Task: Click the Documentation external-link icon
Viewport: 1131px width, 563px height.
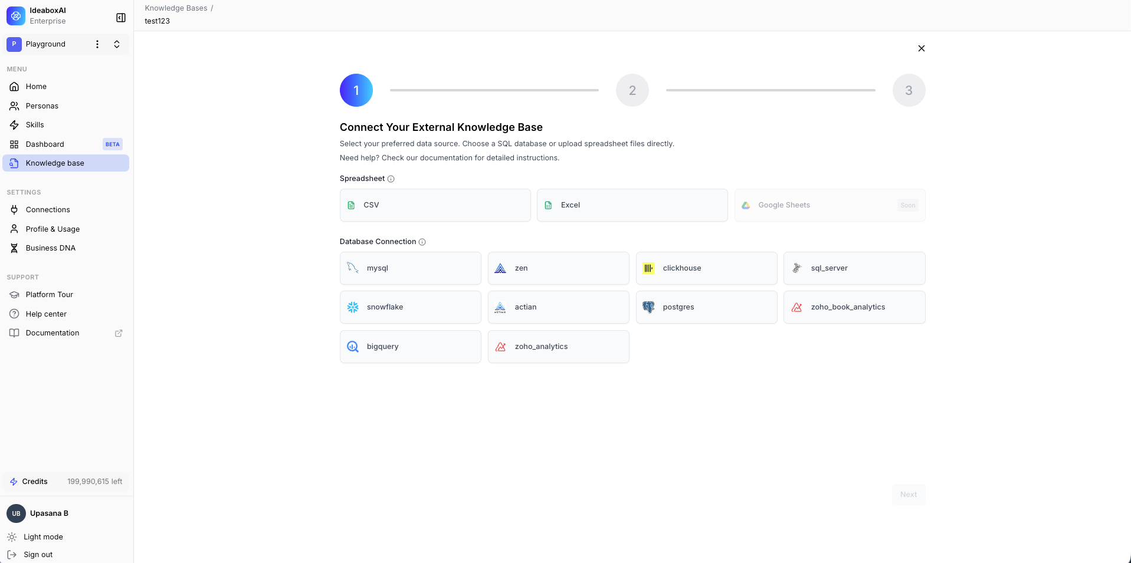Action: click(x=119, y=333)
